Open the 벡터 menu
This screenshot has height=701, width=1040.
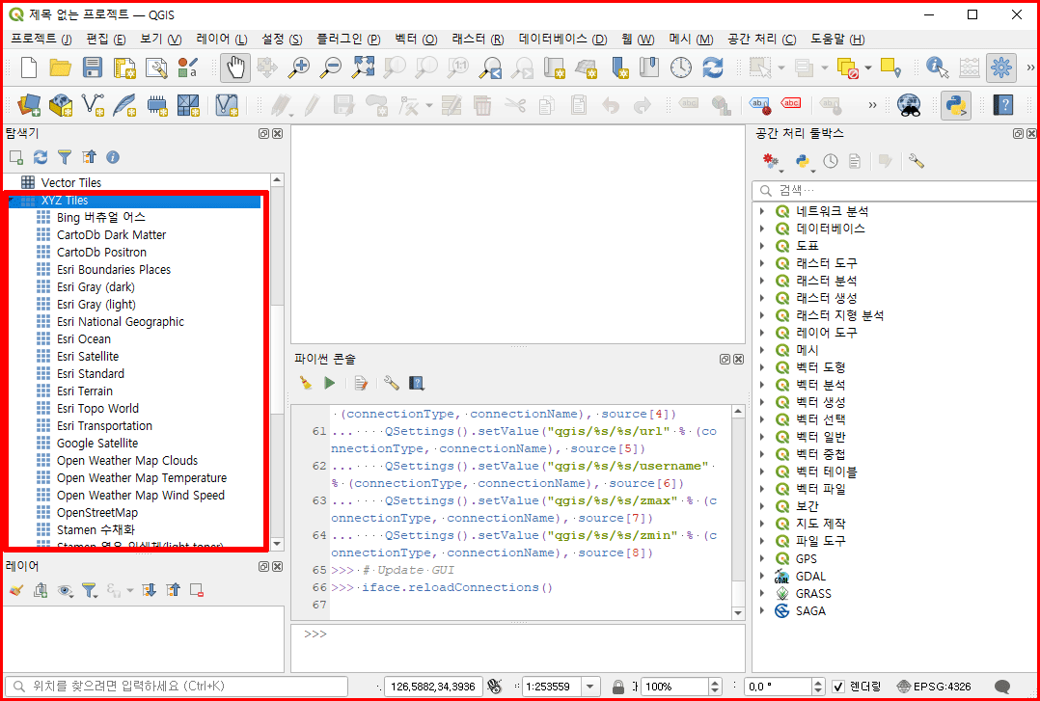[x=415, y=40]
